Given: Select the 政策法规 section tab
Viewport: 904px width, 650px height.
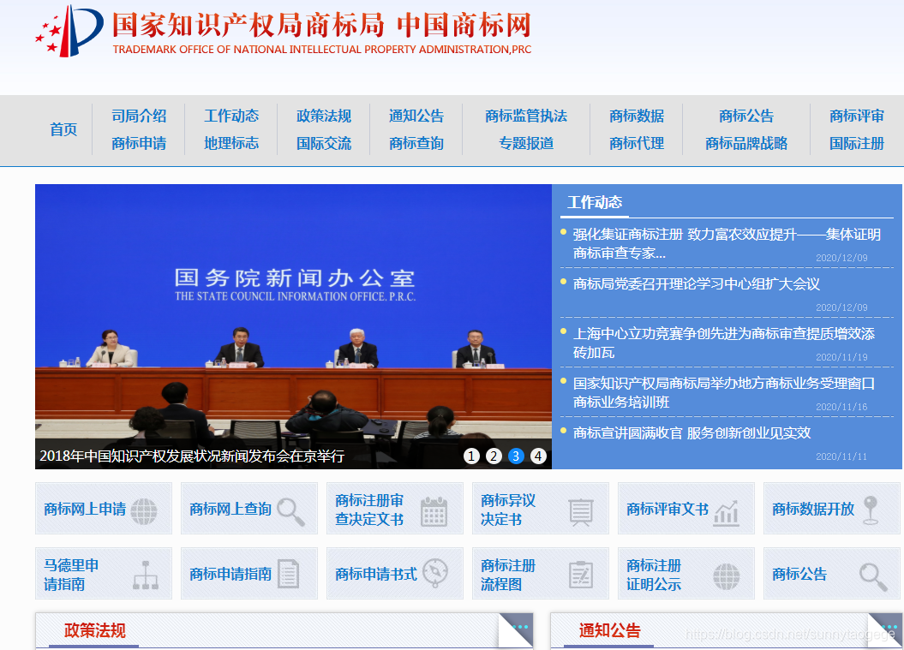Looking at the screenshot, I should pyautogui.click(x=94, y=630).
